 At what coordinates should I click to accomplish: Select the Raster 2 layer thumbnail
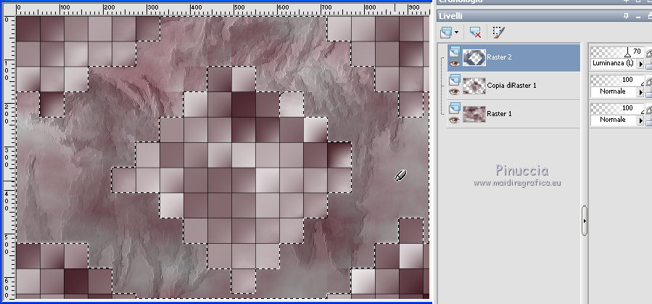point(474,57)
